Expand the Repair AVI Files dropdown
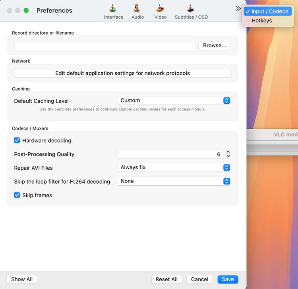This screenshot has width=298, height=289. (x=174, y=167)
